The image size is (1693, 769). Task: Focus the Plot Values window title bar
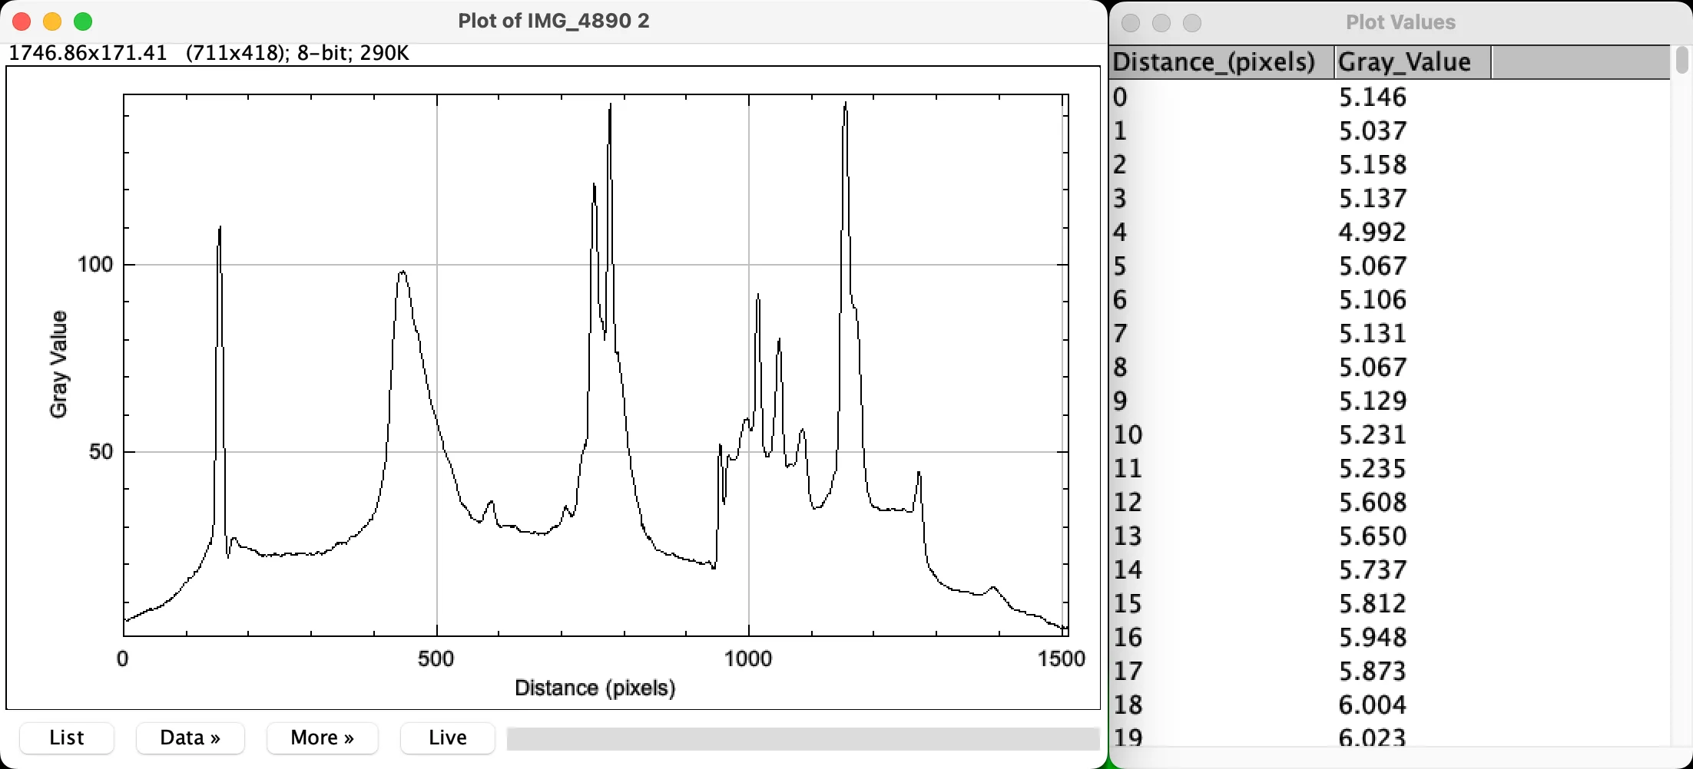1400,23
